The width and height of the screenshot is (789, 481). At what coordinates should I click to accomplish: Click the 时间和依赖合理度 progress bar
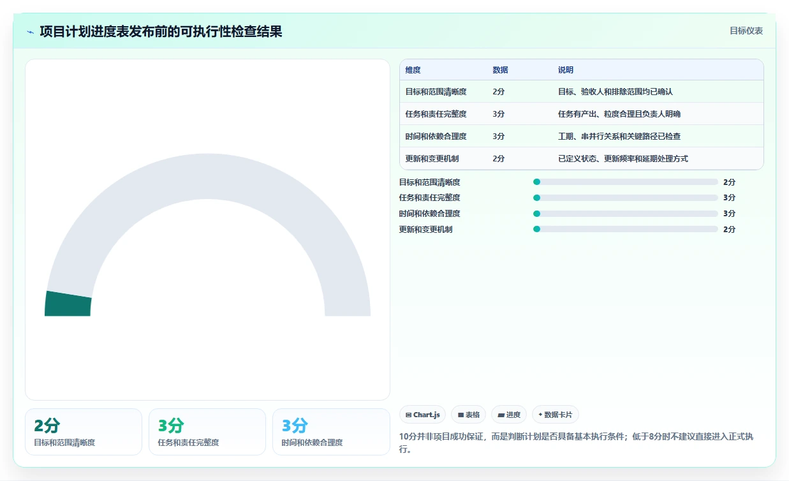click(x=625, y=214)
